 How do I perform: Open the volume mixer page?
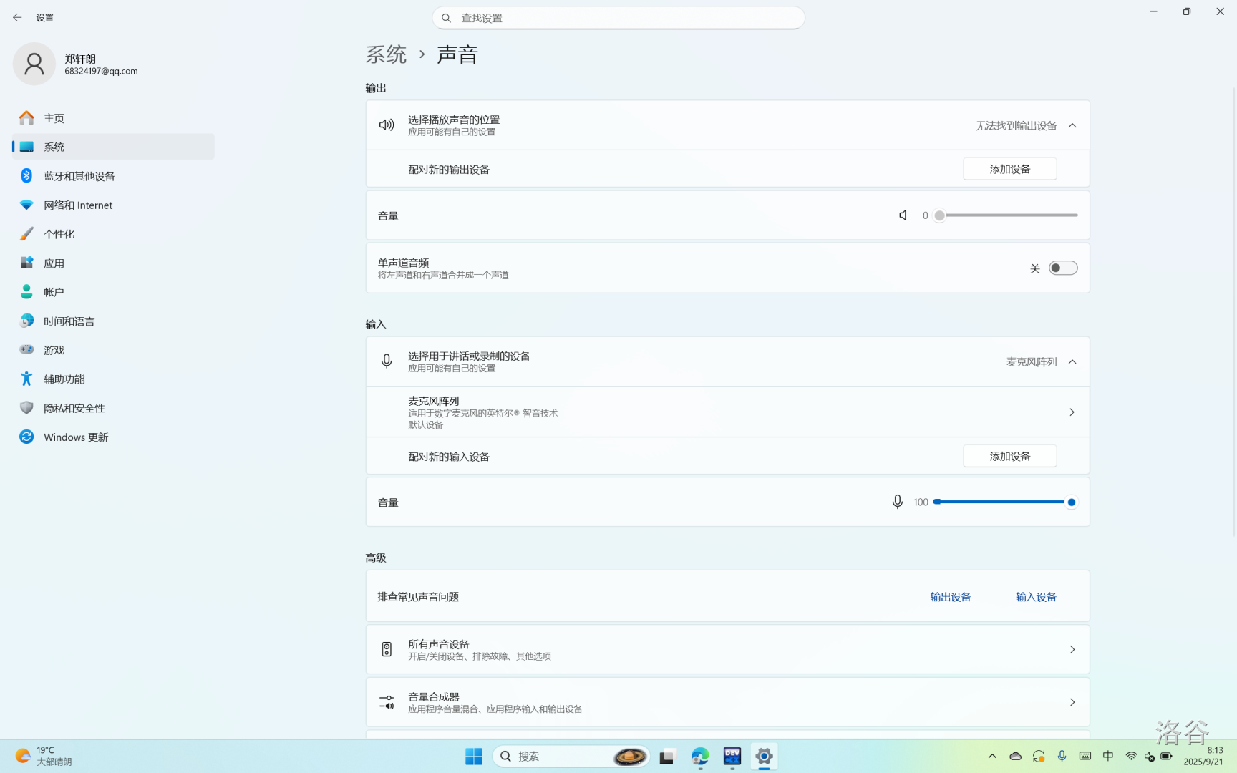tap(727, 702)
